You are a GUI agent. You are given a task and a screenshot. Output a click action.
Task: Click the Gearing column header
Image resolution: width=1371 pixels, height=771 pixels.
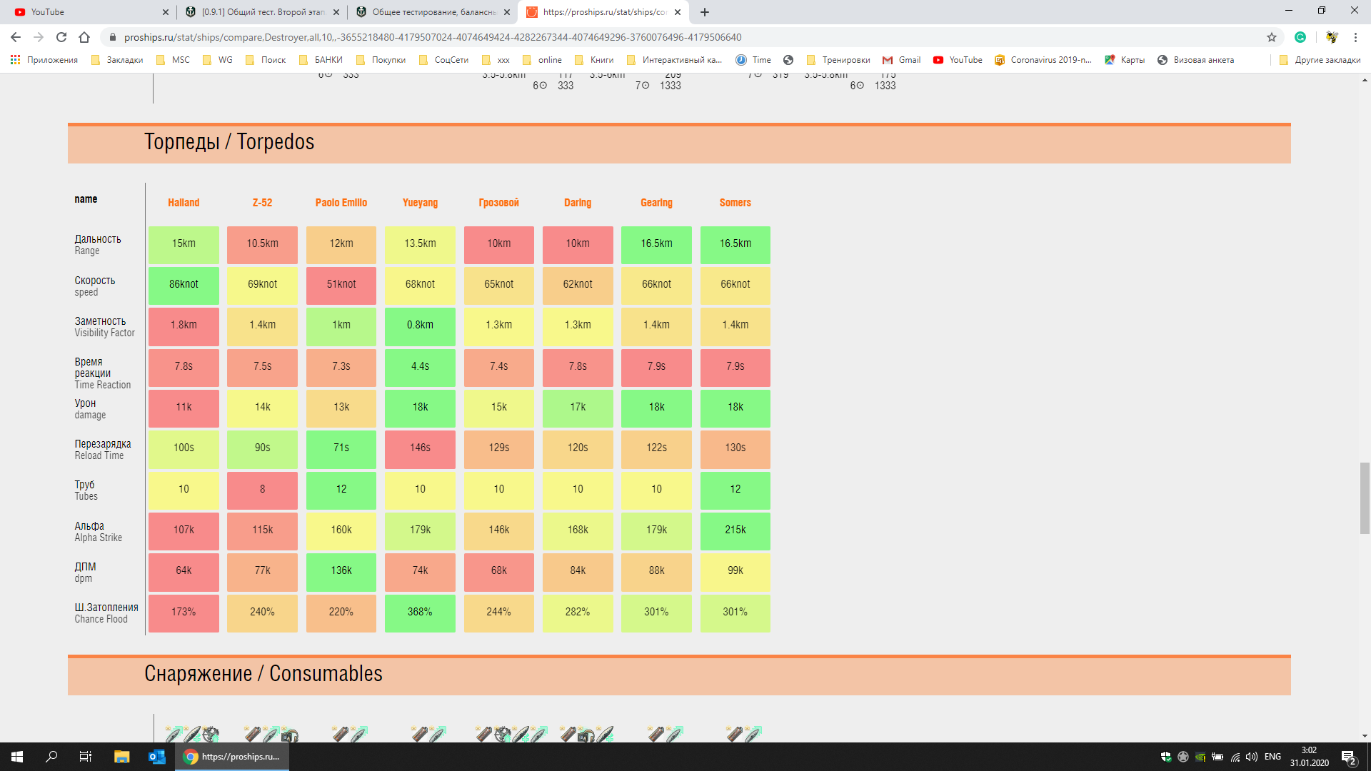point(656,203)
